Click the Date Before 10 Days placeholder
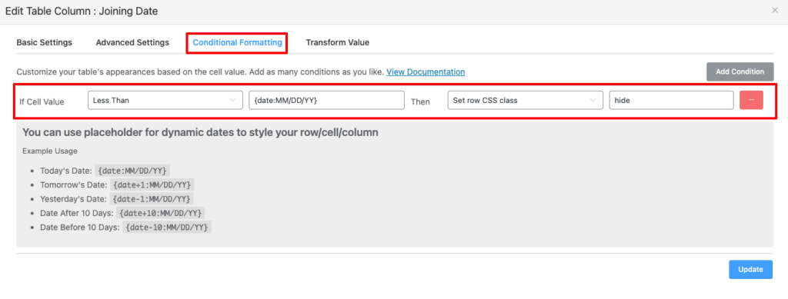The height and width of the screenshot is (299, 788). click(x=167, y=228)
